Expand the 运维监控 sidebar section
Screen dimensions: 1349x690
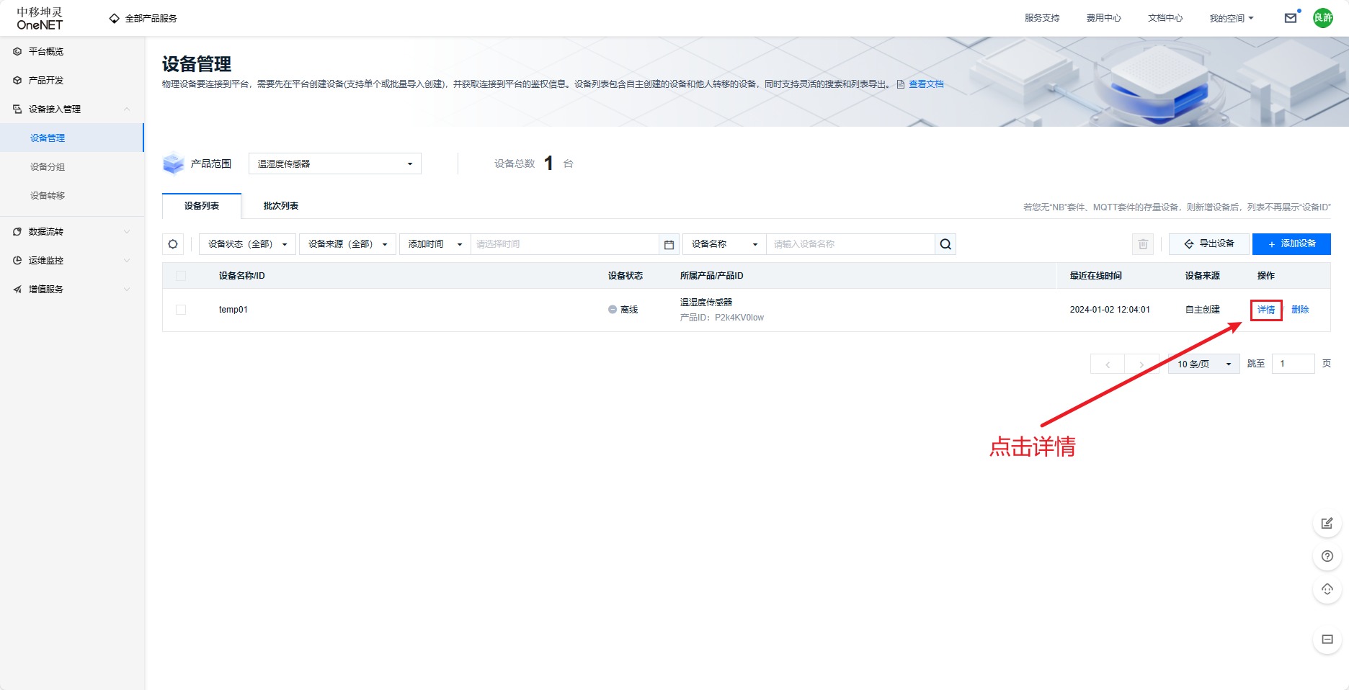click(x=127, y=261)
